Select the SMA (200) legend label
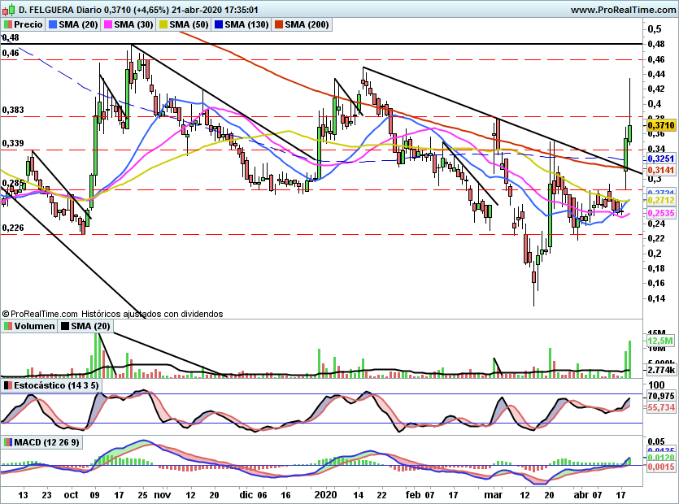Image resolution: width=679 pixels, height=504 pixels. point(307,24)
